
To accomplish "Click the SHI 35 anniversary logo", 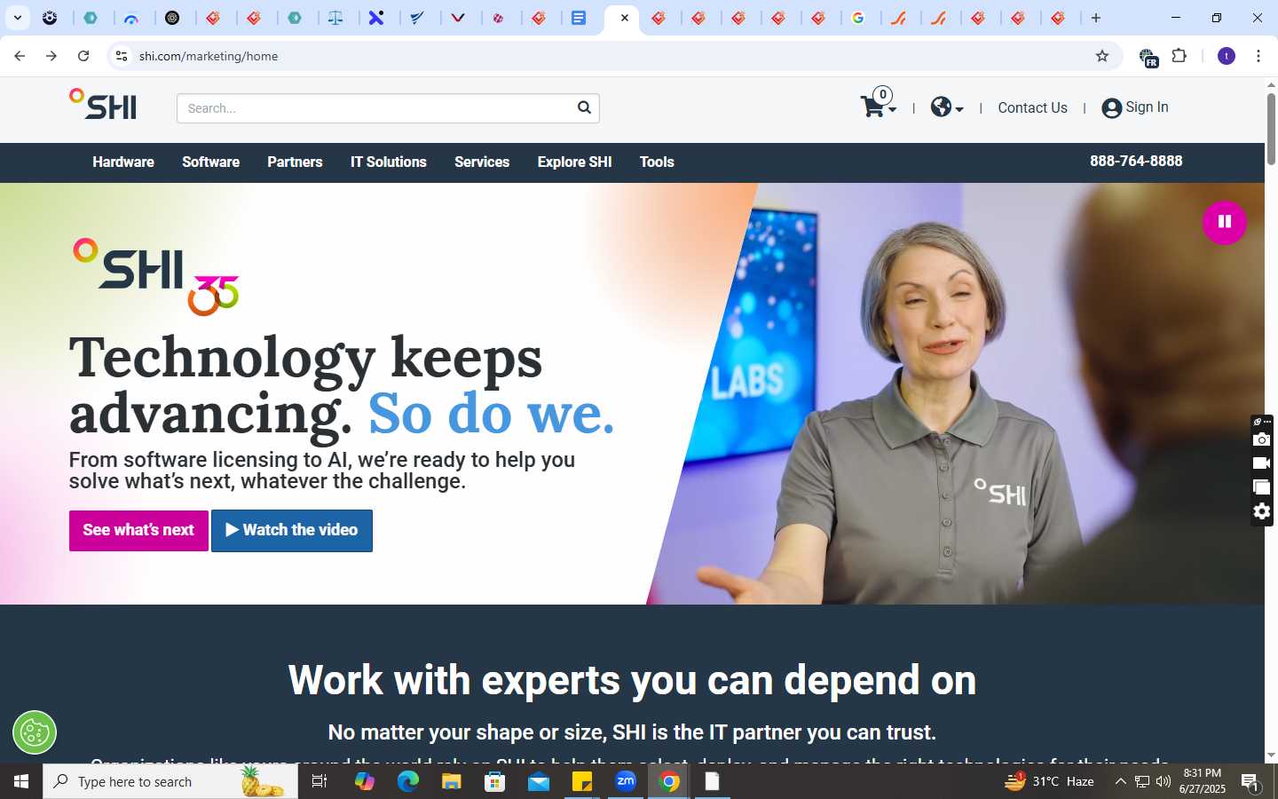I will point(155,277).
